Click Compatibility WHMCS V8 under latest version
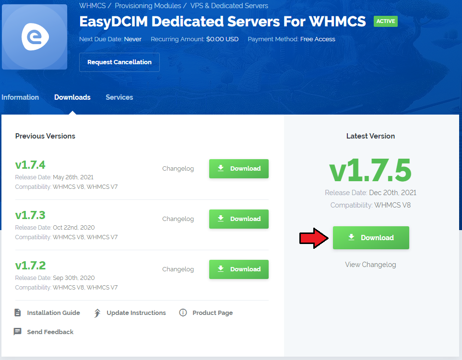 pos(370,205)
